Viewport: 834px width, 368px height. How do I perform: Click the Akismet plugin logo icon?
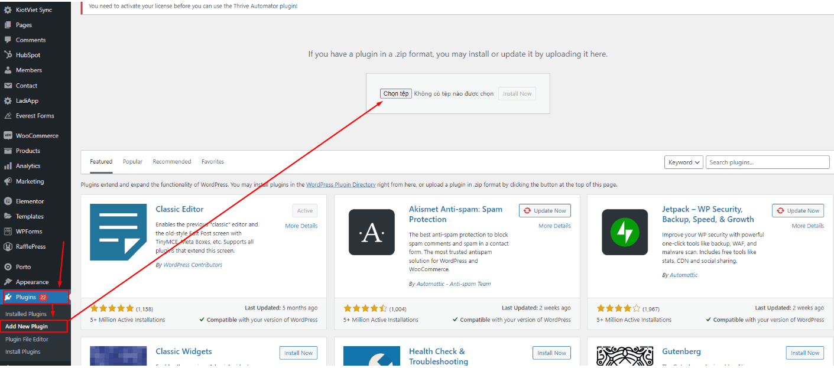pos(371,232)
